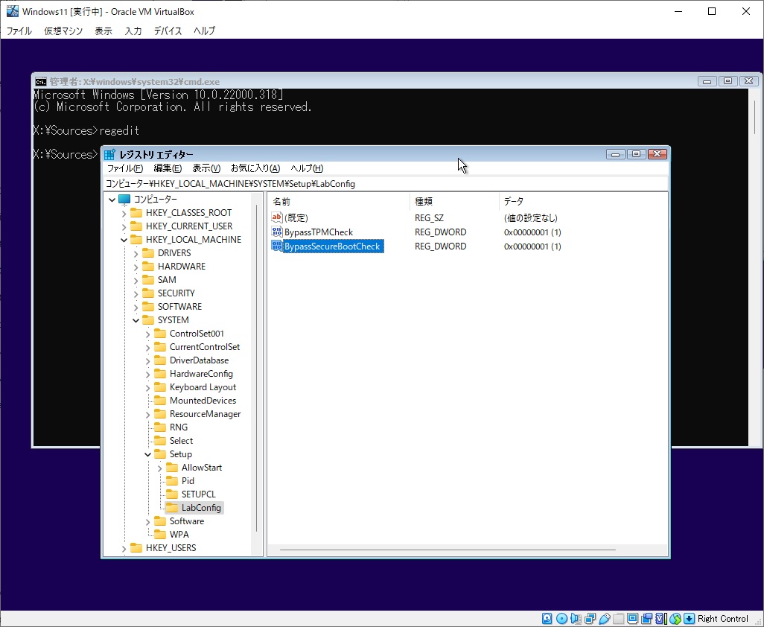Expand the HKEY_USERS key
This screenshot has width=764, height=627.
pyautogui.click(x=124, y=549)
